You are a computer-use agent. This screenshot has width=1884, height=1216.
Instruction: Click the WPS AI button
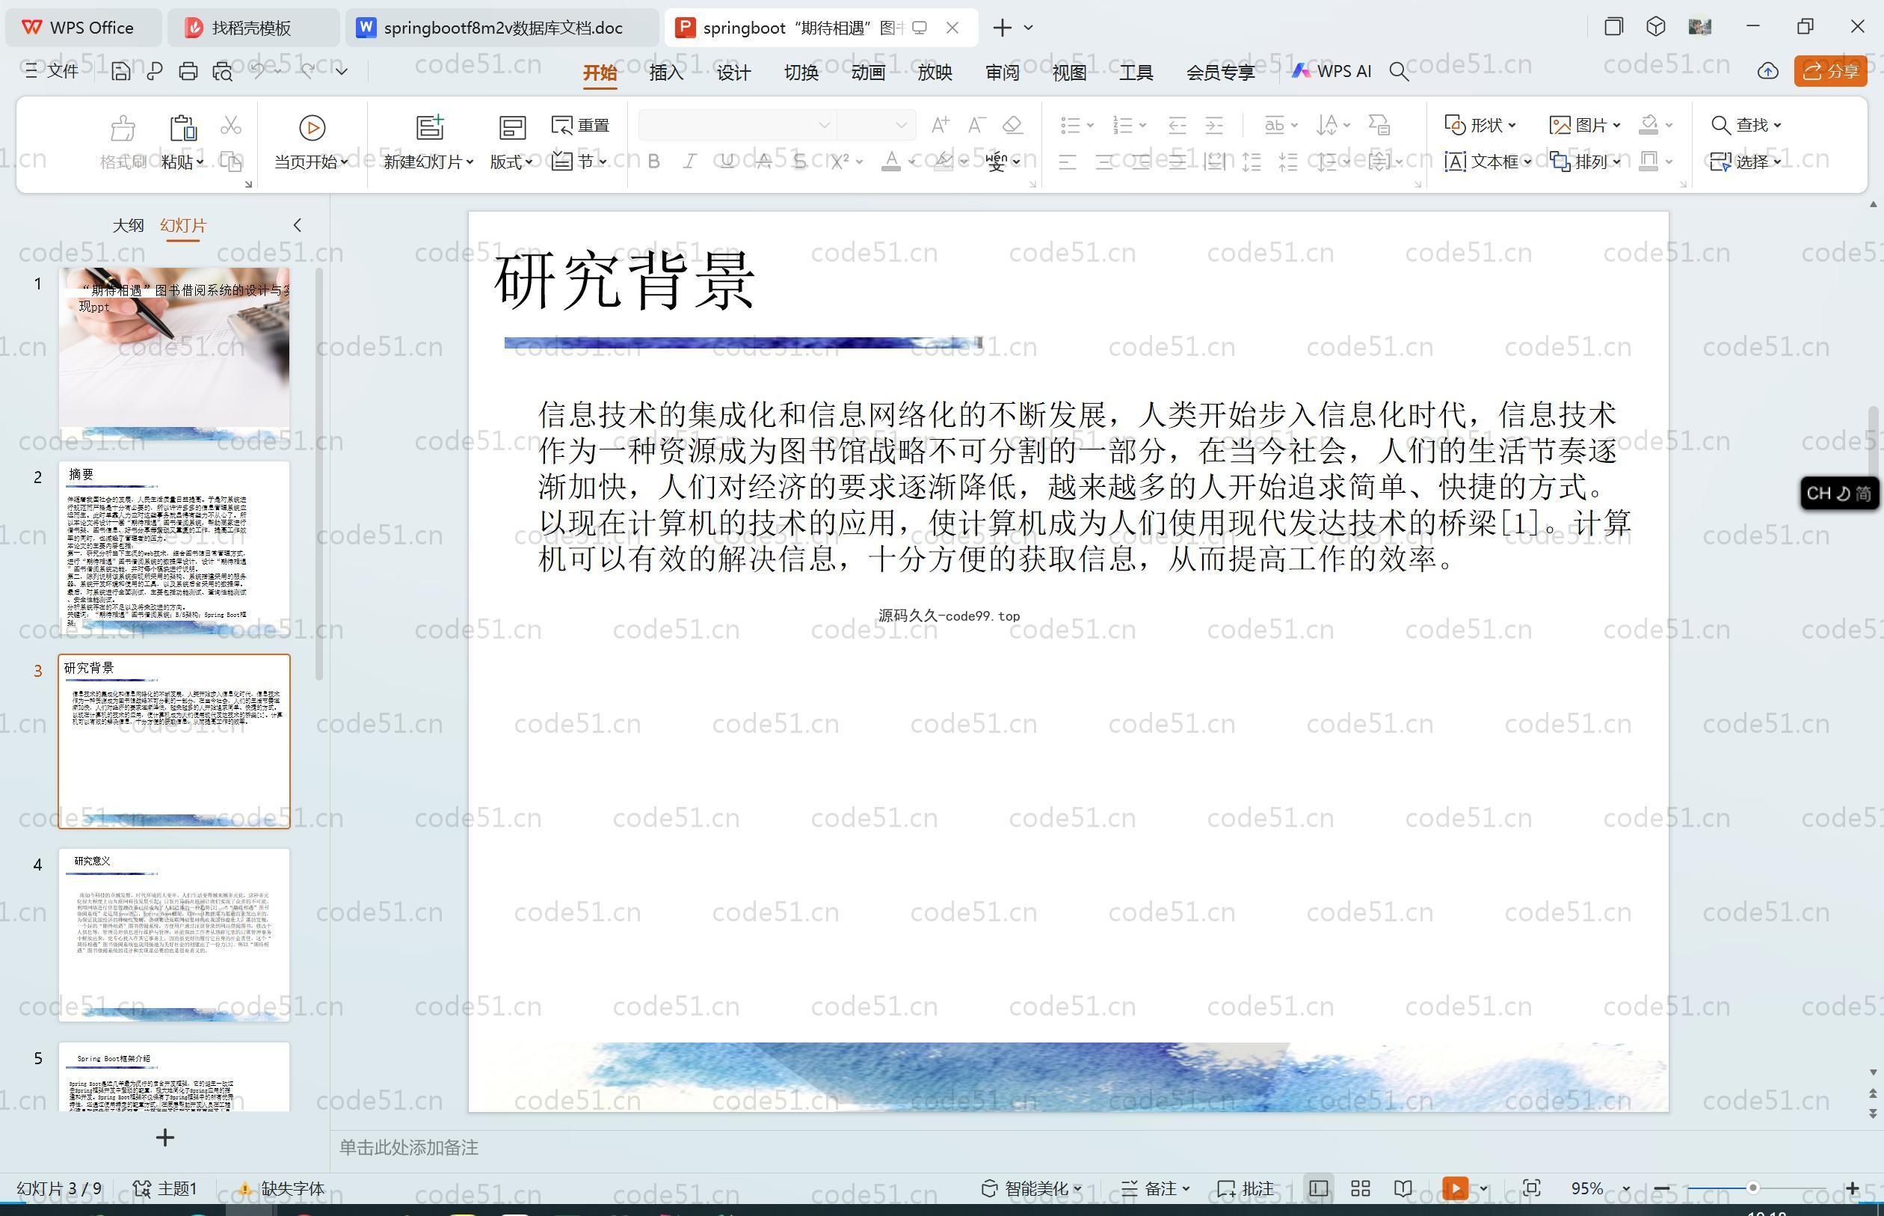click(x=1332, y=71)
